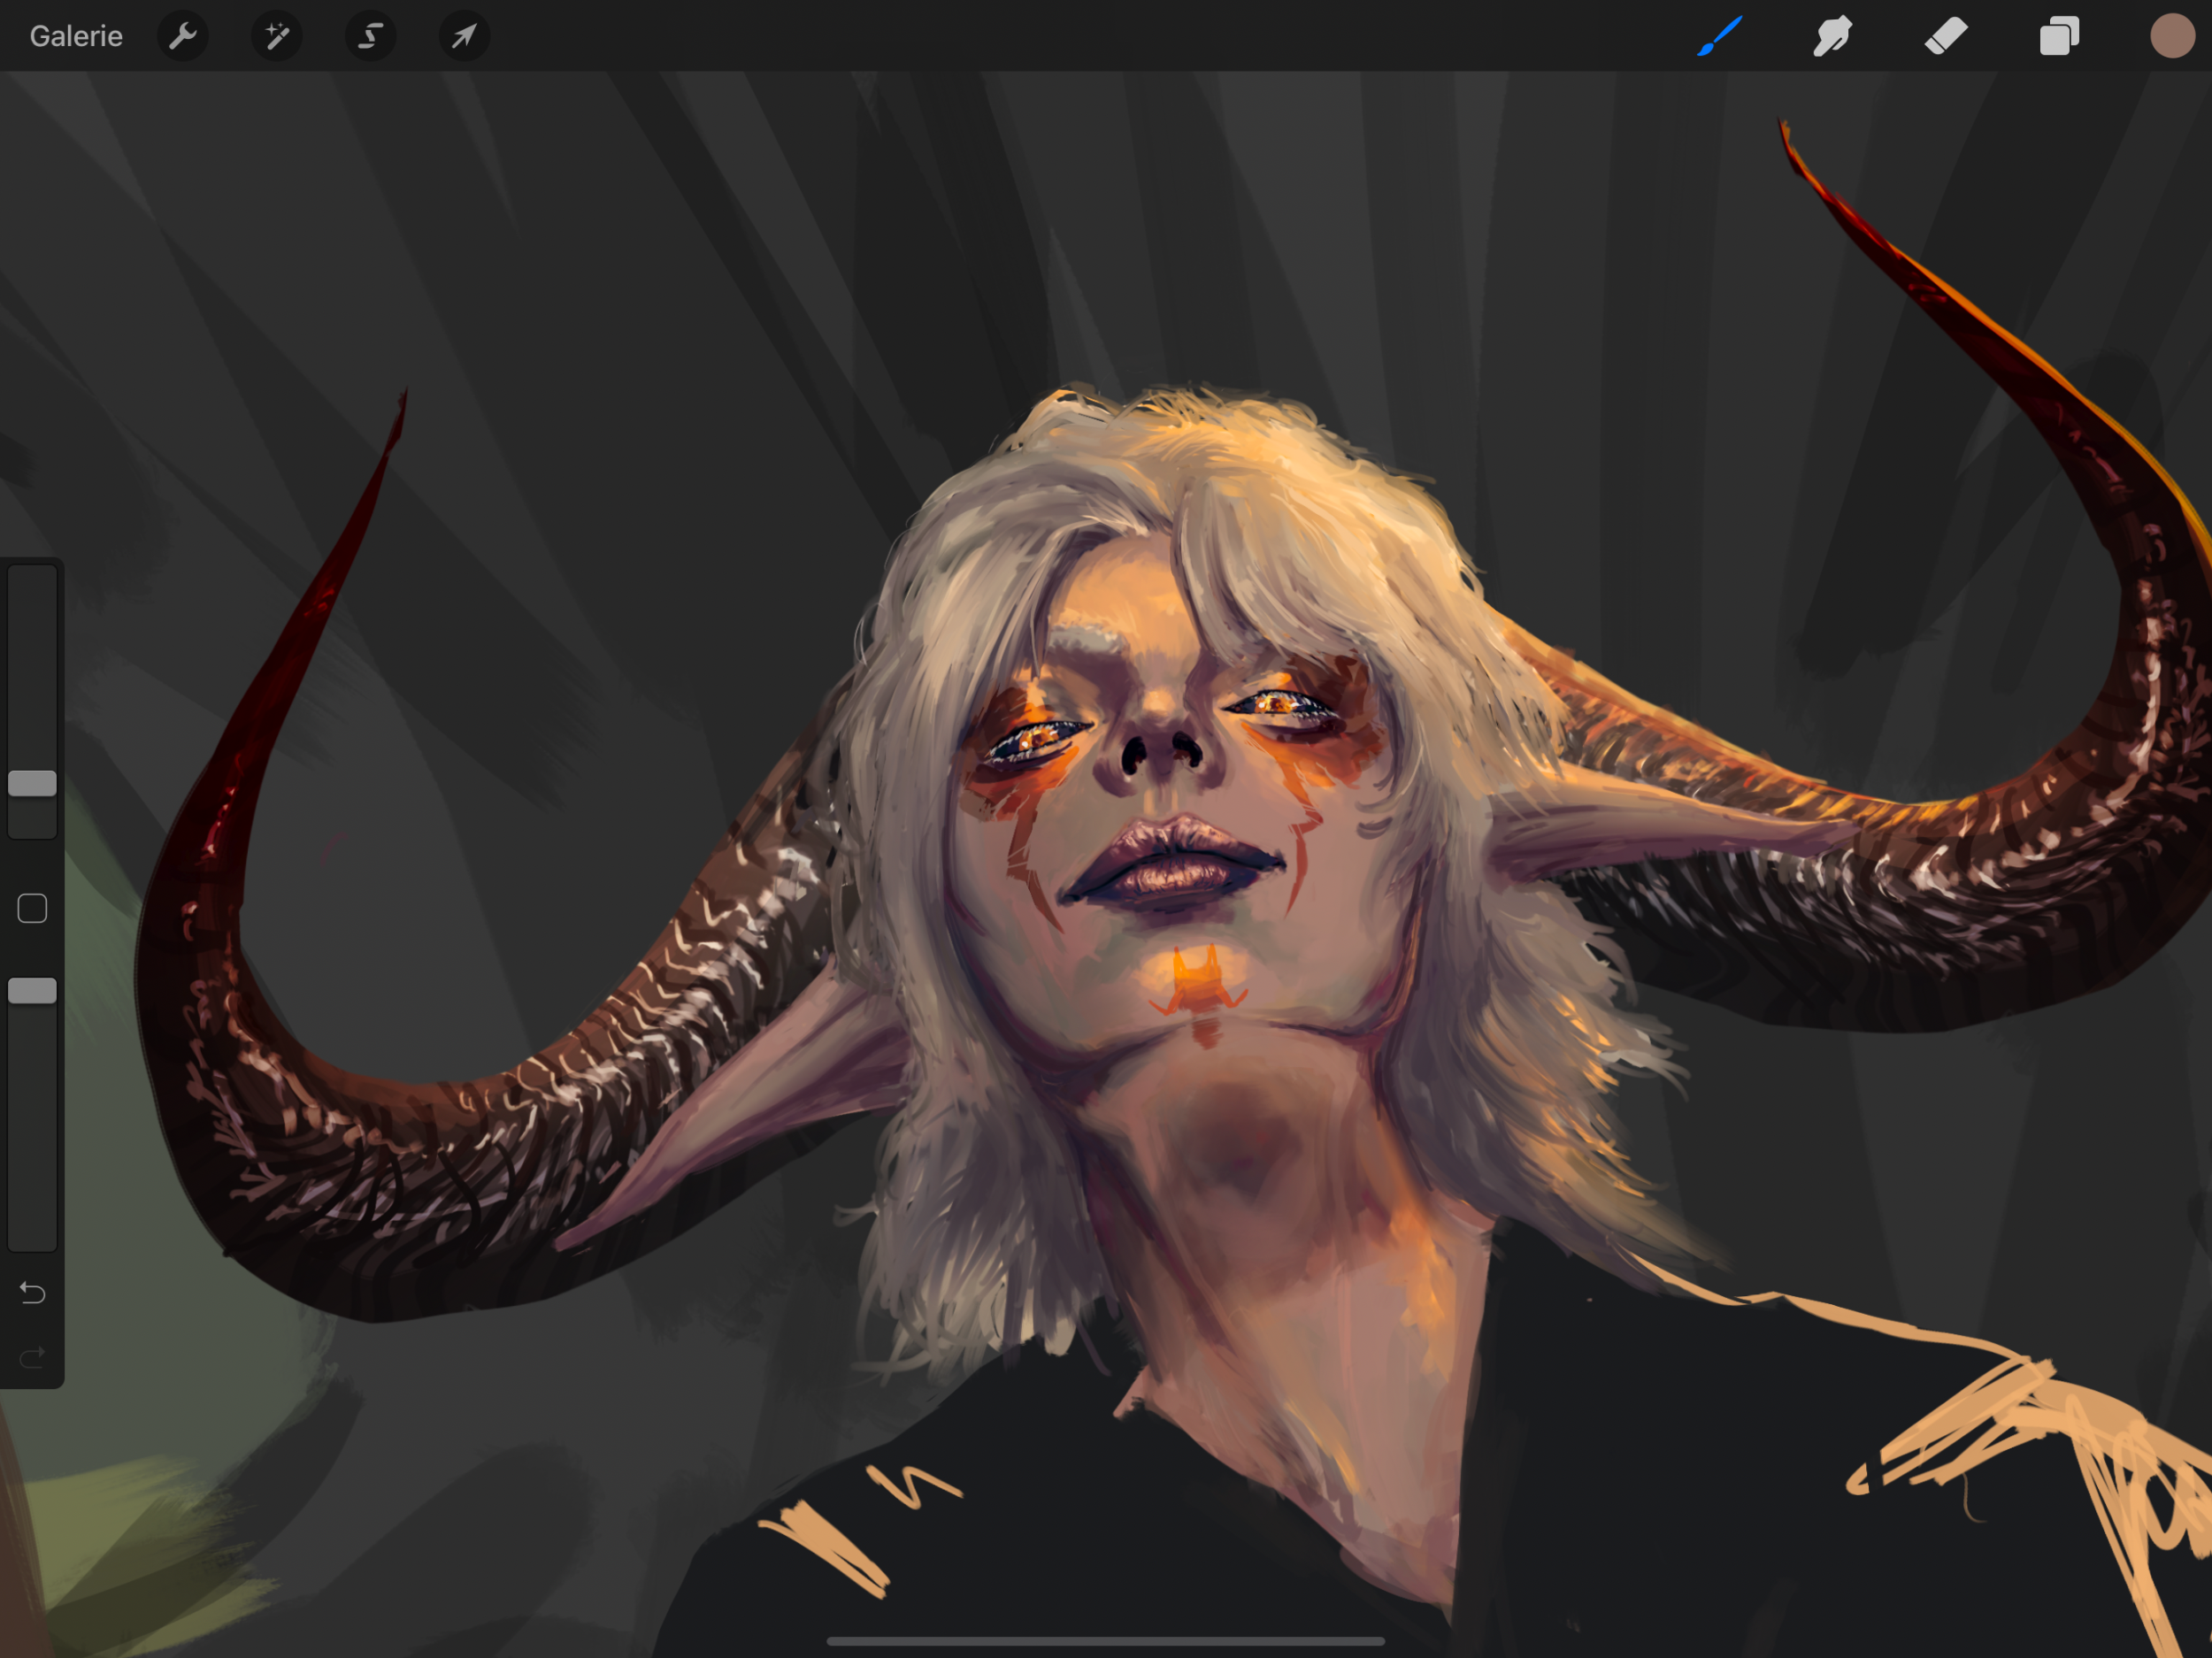Return to the Galerie view
Viewport: 2212px width, 1658px height.
(76, 37)
